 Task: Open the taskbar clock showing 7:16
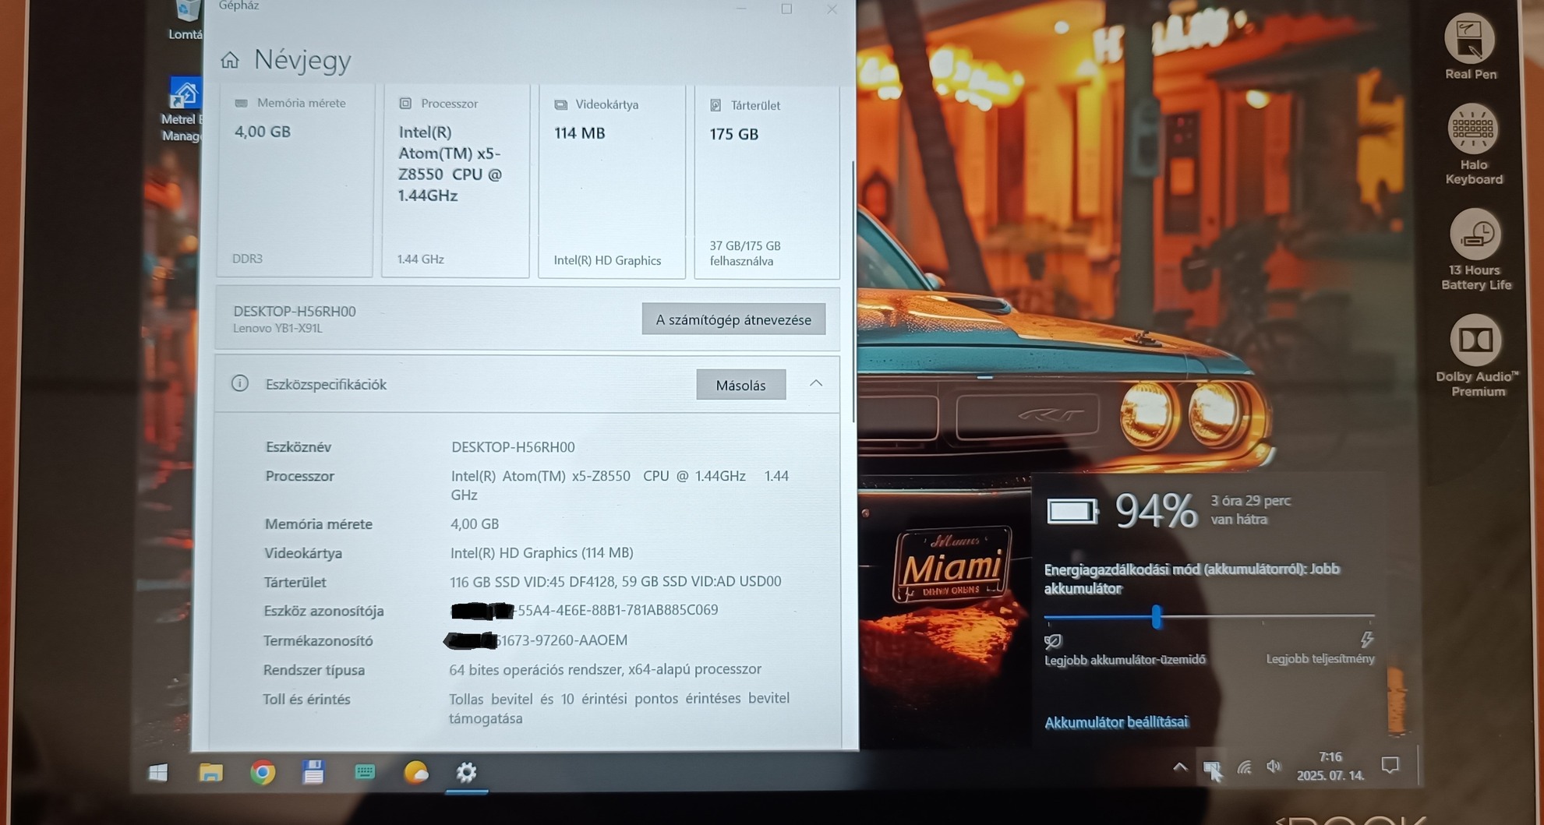pos(1330,766)
